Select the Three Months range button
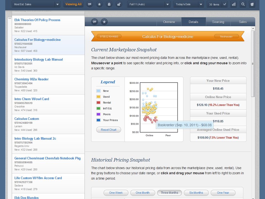This screenshot has width=265, height=199. tap(169, 193)
